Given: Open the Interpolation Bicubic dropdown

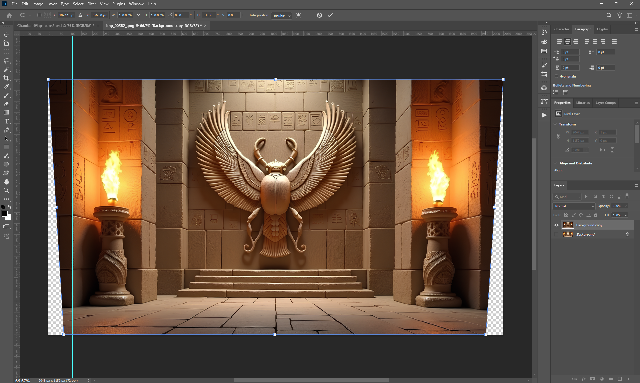Looking at the screenshot, I should (282, 16).
